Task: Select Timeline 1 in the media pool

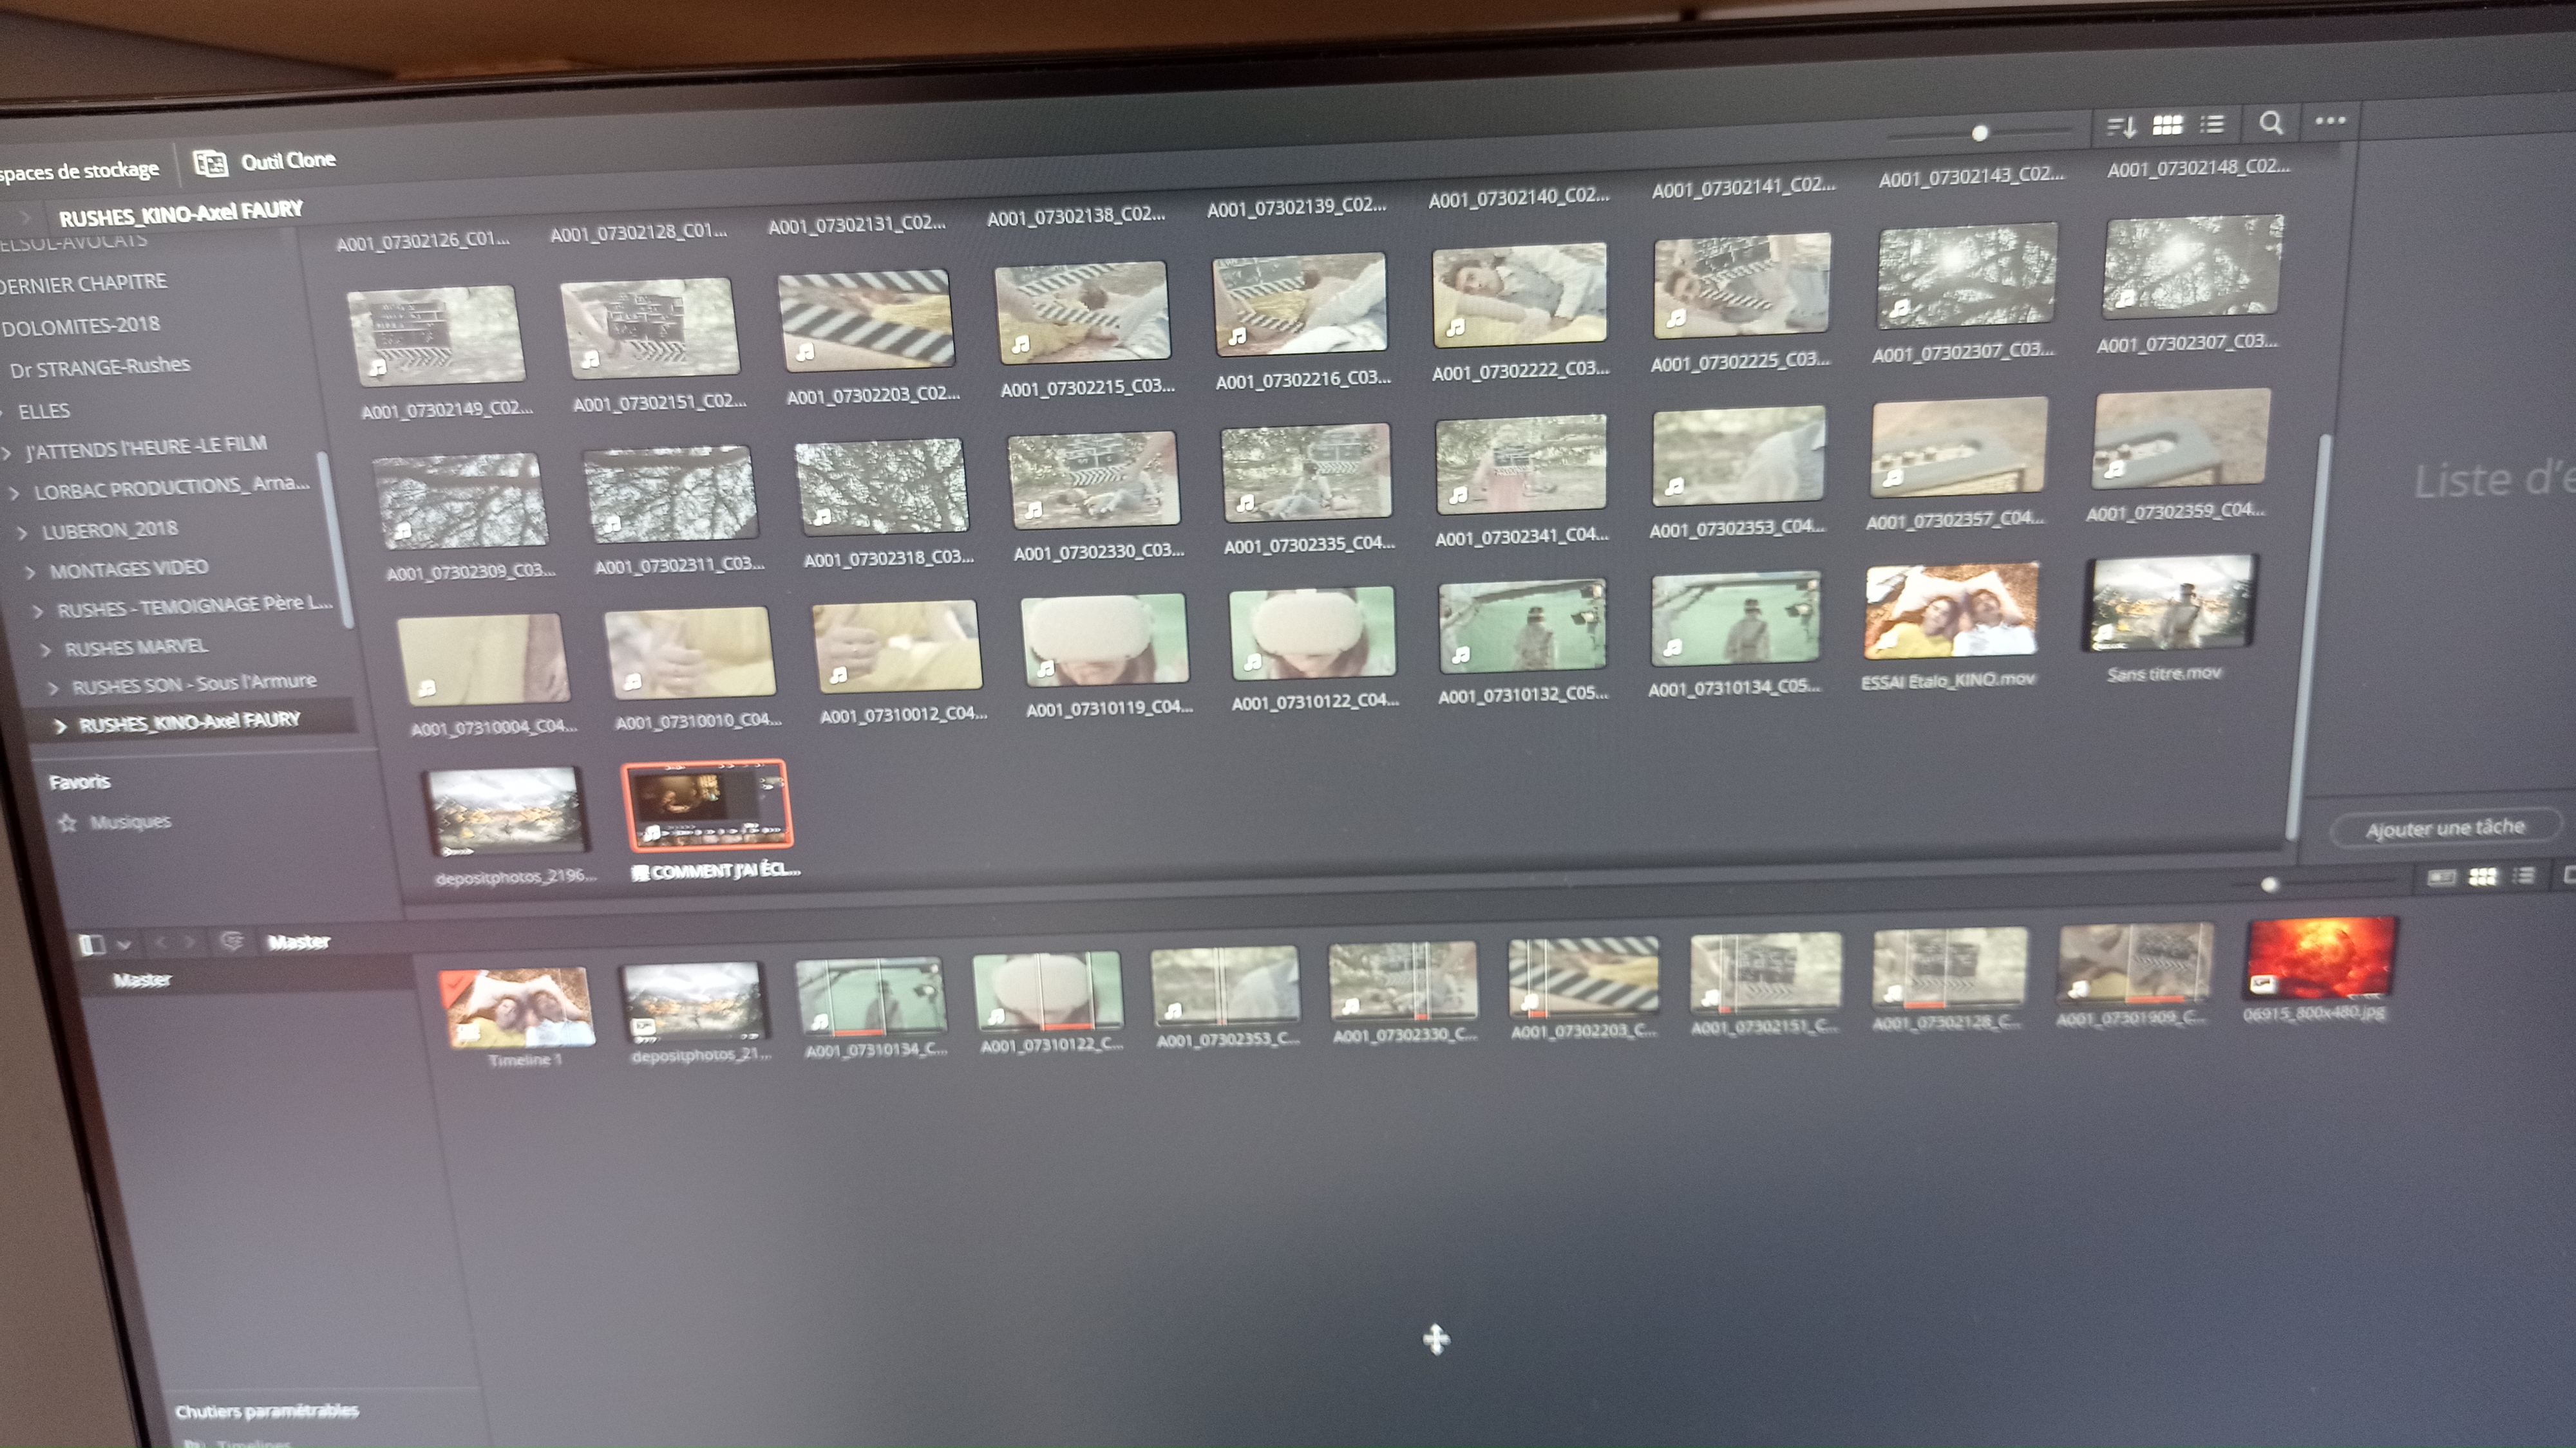Action: pyautogui.click(x=518, y=1007)
